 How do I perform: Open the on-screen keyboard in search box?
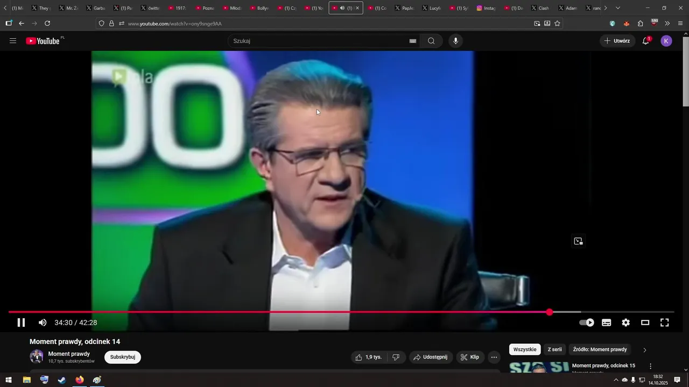pyautogui.click(x=413, y=41)
